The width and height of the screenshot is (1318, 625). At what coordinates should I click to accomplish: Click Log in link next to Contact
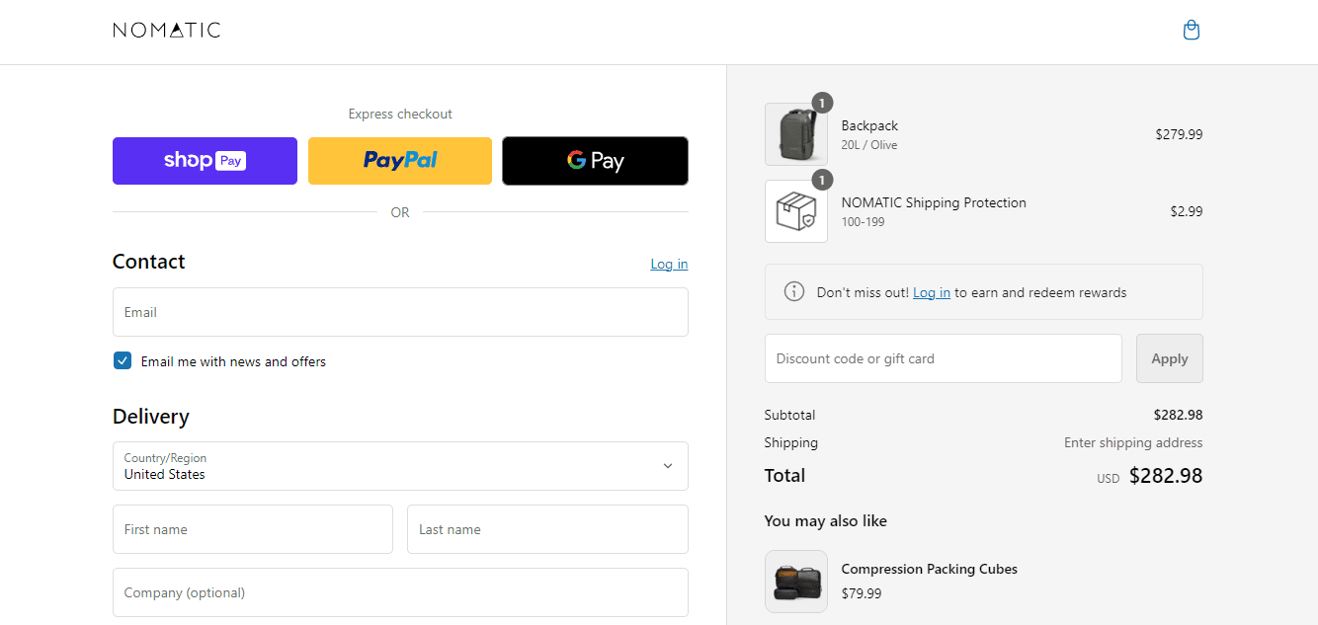click(669, 264)
